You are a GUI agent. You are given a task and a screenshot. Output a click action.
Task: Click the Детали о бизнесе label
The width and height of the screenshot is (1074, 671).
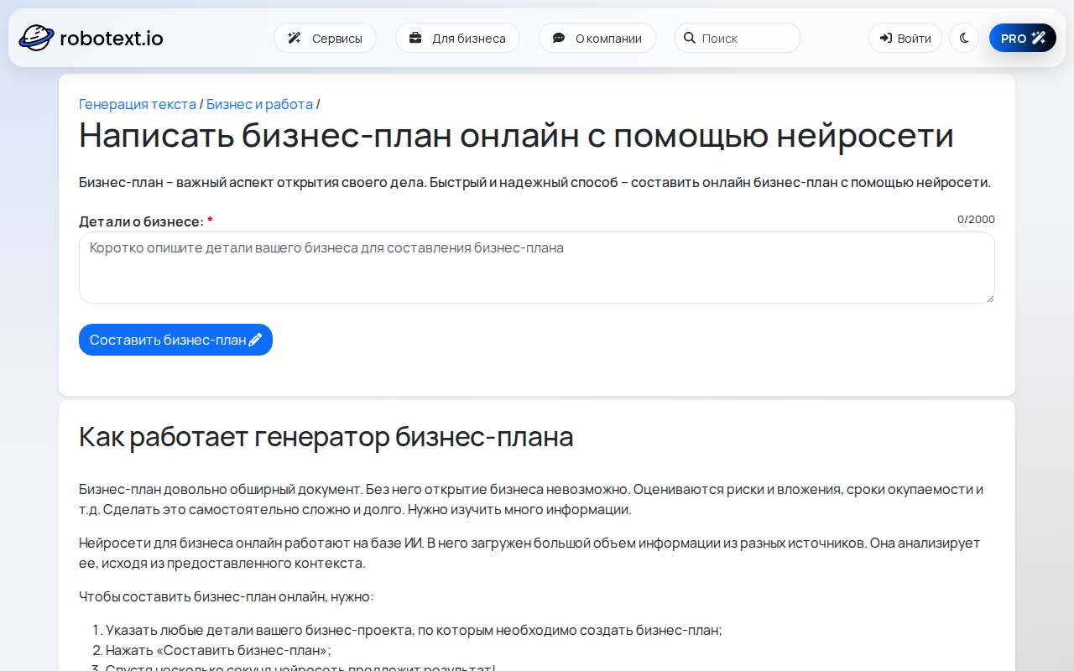pyautogui.click(x=146, y=221)
